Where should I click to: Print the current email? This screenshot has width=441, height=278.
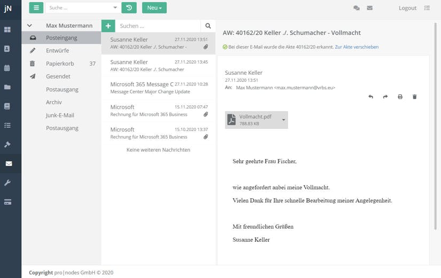(400, 97)
